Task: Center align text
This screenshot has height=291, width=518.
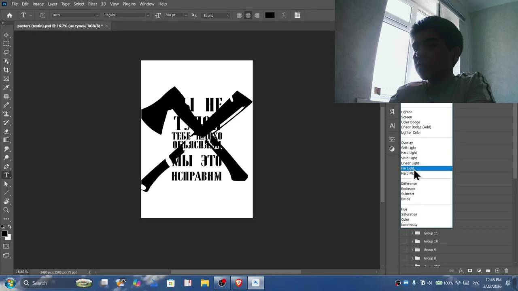Action: tap(248, 15)
